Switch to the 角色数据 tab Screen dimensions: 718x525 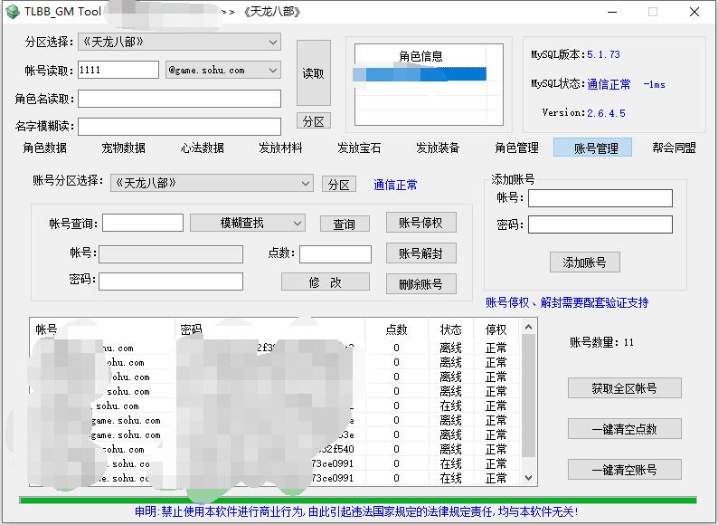(45, 148)
